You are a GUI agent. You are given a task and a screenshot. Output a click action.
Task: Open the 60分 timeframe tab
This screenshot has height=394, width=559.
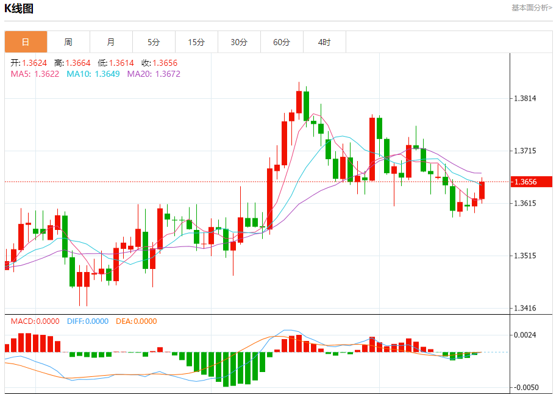282,42
